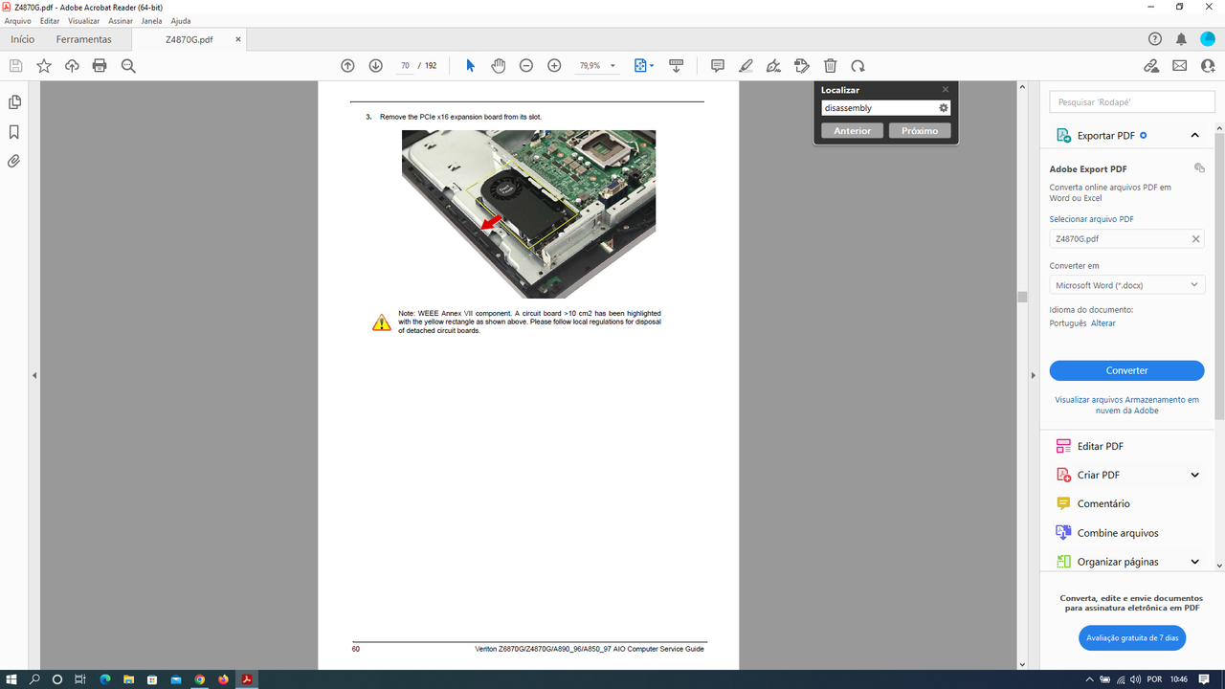Expand the Organizar páginas options
The height and width of the screenshot is (689, 1225).
click(1195, 562)
